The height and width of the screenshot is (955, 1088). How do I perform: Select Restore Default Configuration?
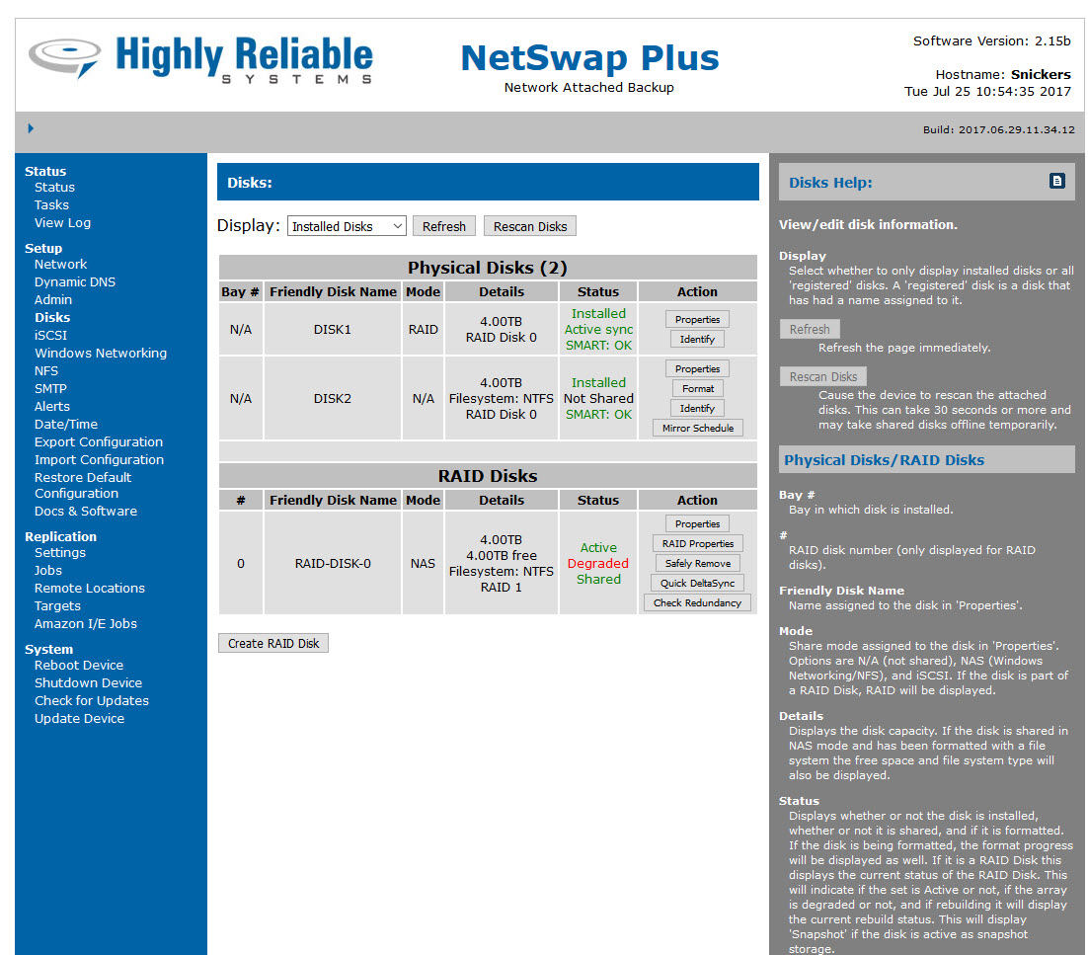click(x=83, y=485)
